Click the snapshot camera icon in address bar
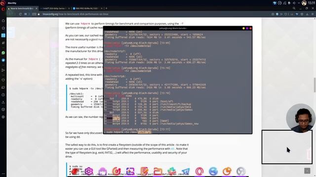The height and width of the screenshot is (177, 316). pyautogui.click(x=273, y=14)
